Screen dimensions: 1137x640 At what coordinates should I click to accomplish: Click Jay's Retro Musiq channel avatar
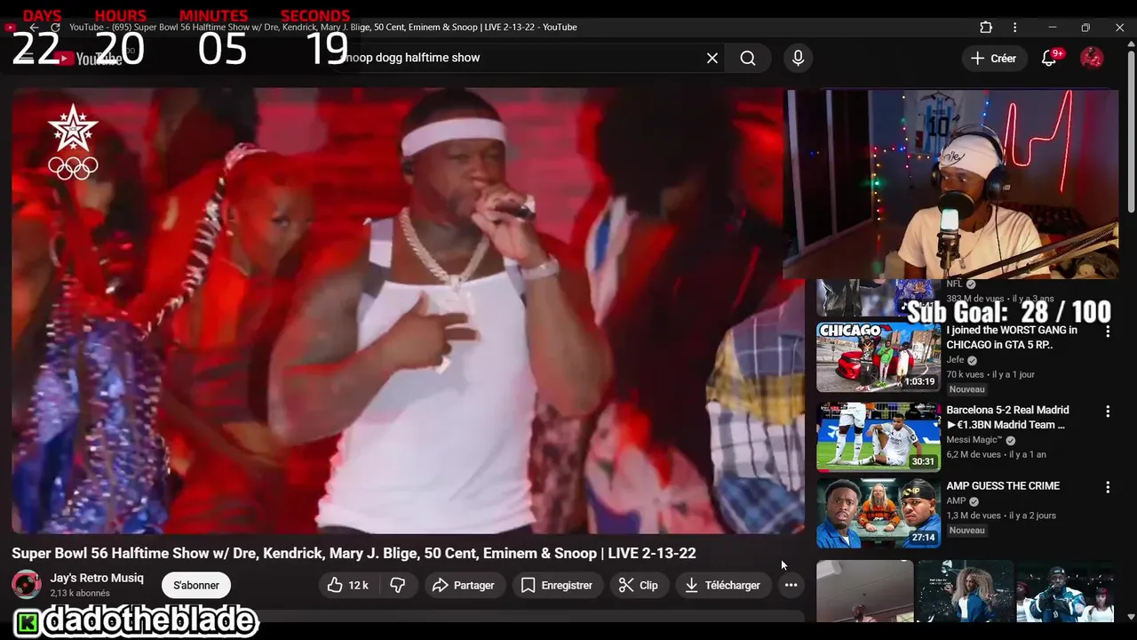pos(26,585)
